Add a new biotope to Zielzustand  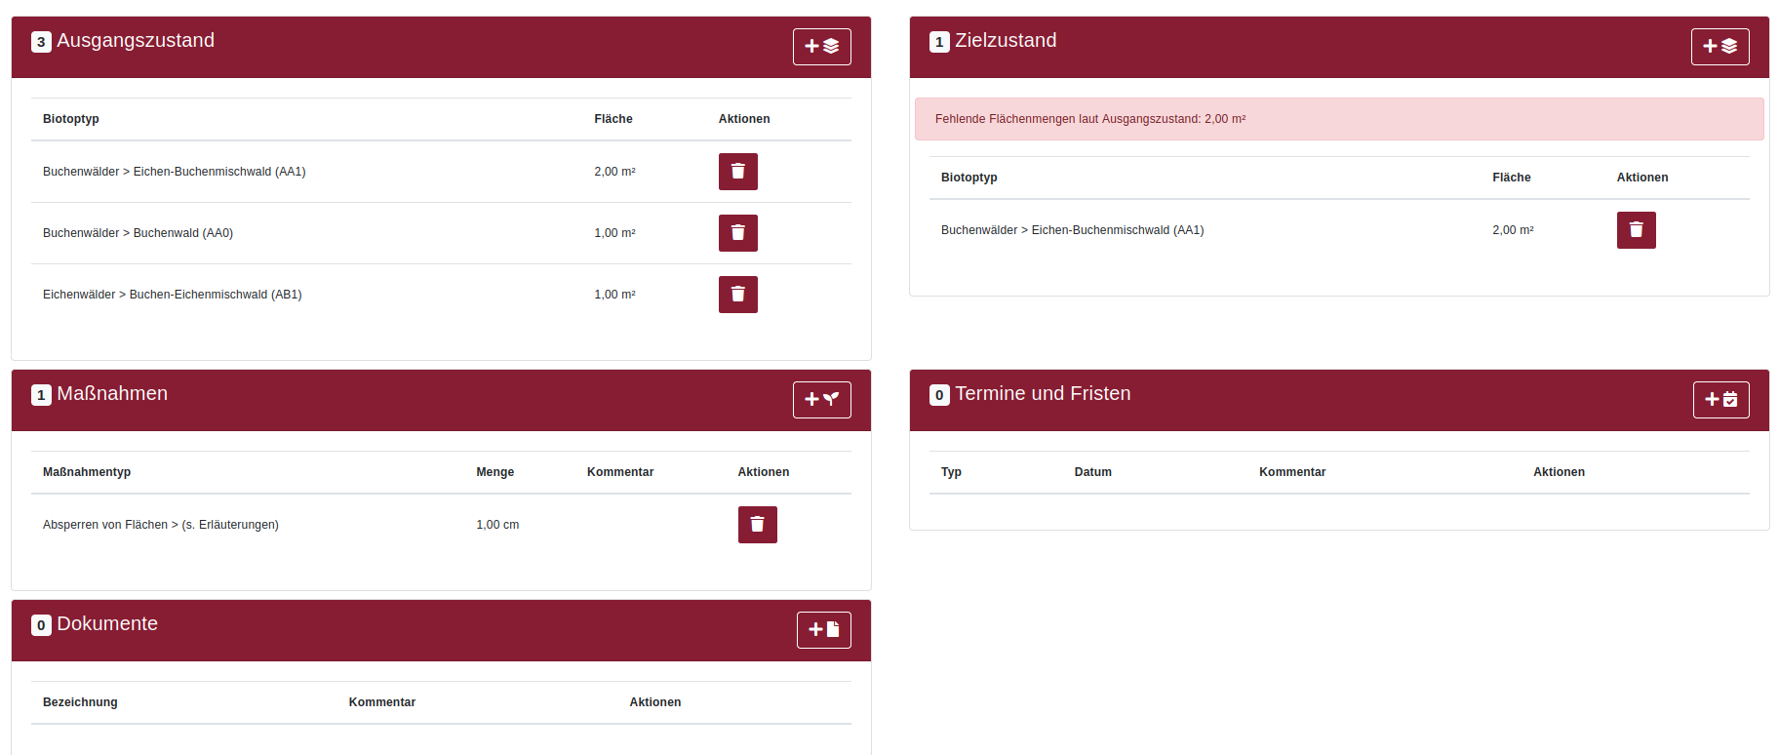(1720, 47)
